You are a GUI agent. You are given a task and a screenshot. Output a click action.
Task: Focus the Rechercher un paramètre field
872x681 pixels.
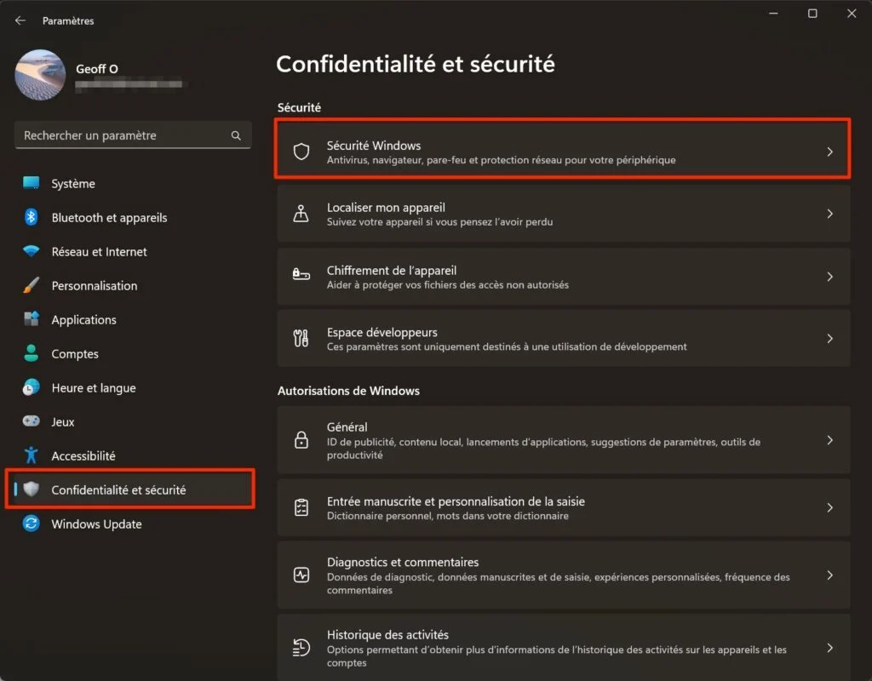pyautogui.click(x=133, y=135)
